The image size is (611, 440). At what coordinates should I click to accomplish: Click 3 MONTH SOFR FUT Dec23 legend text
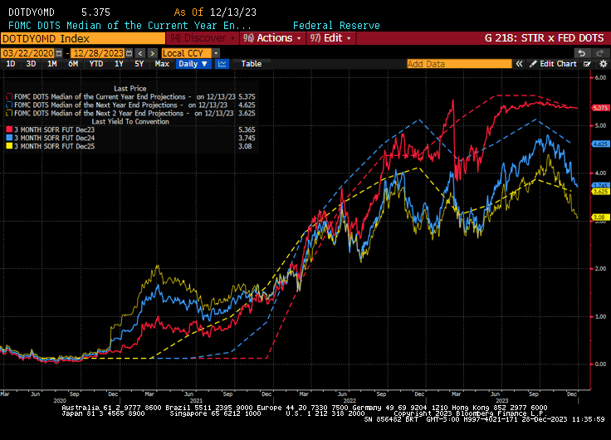pos(55,130)
